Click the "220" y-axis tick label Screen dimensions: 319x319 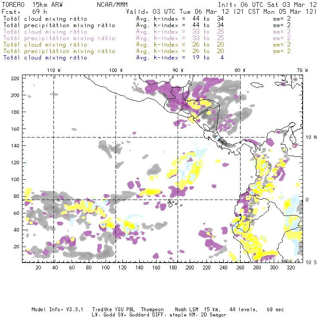[x=15, y=78]
